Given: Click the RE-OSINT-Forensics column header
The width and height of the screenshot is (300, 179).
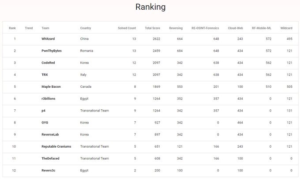Looking at the screenshot, I should pos(205,28).
